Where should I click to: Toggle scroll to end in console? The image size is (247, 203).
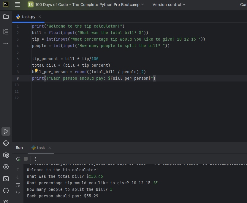pyautogui.click(x=18, y=192)
